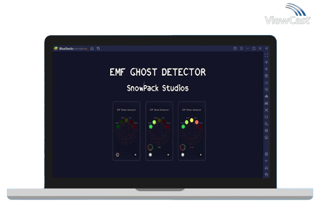Click the menu icon in third phone screenshot
This screenshot has width=317, height=218.
(201, 155)
